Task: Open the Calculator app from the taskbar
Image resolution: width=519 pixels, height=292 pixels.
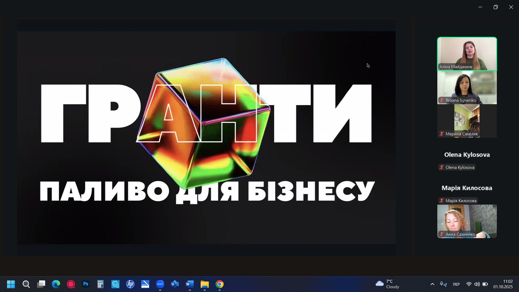Action: coord(101,284)
